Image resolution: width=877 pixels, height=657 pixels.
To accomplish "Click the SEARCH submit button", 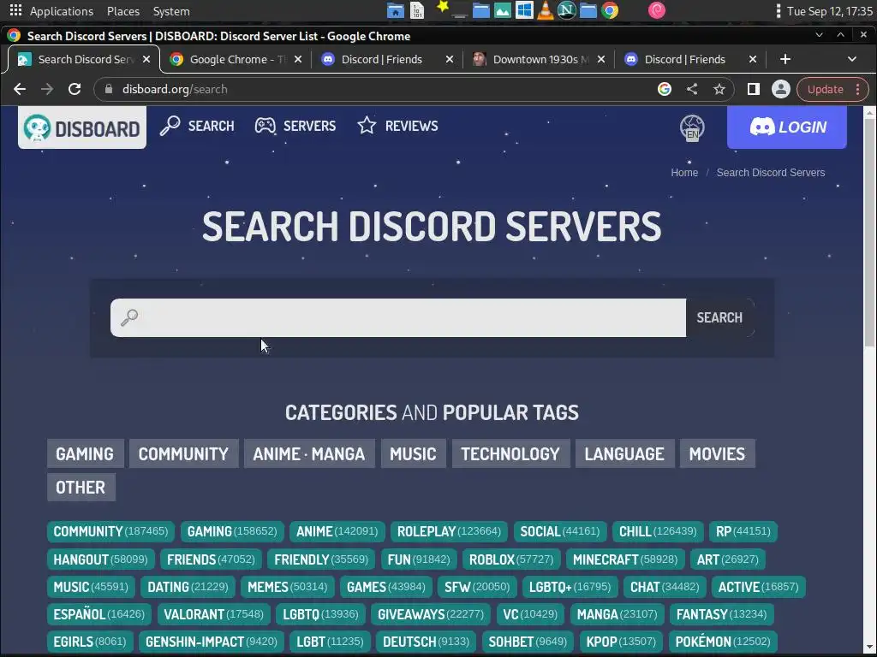I will pos(719,317).
